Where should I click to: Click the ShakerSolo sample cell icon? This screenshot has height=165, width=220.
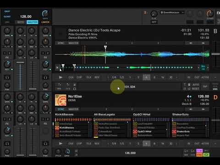point(174,132)
